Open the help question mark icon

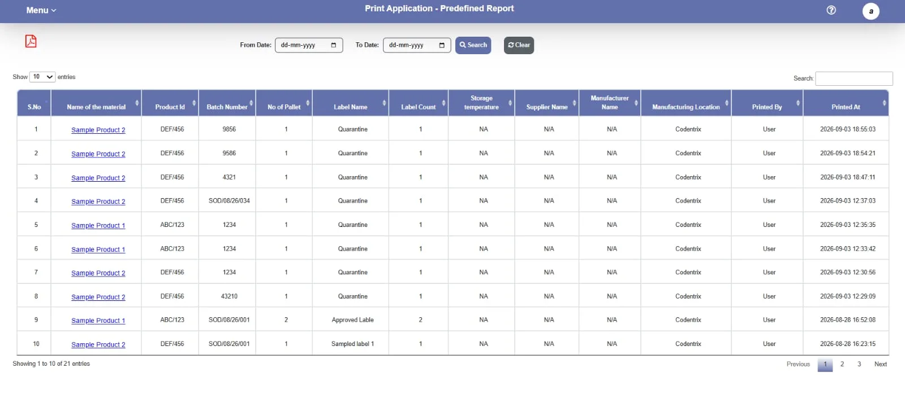831,10
